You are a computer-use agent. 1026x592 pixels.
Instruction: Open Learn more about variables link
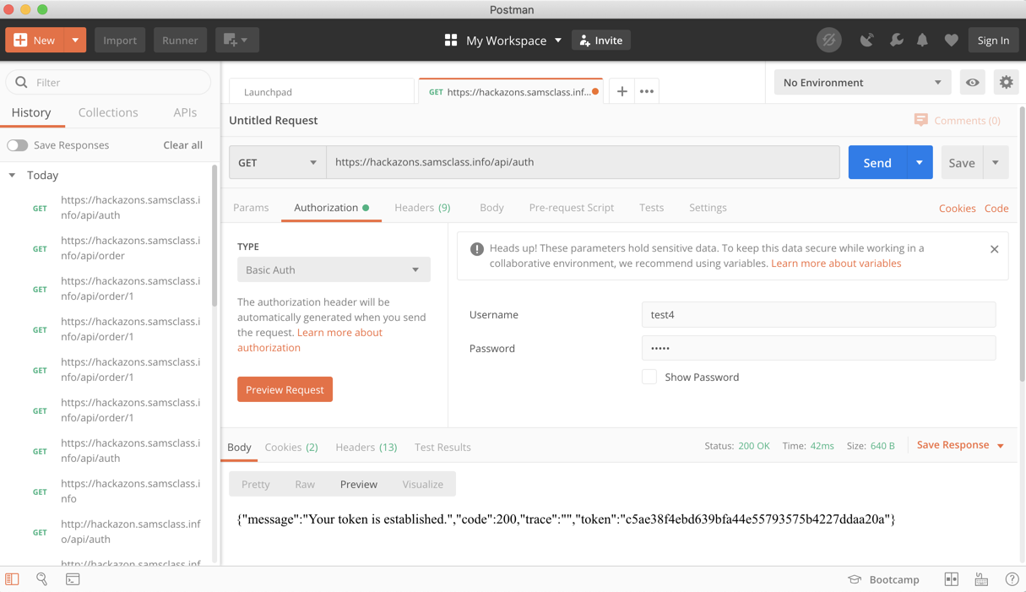(836, 263)
